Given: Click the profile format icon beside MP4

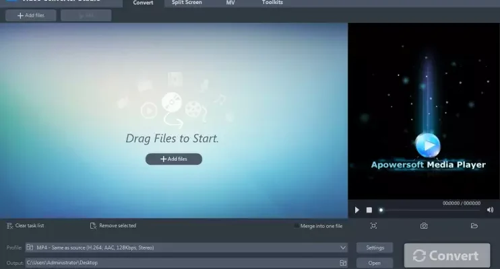Looking at the screenshot, I should (x=30, y=247).
